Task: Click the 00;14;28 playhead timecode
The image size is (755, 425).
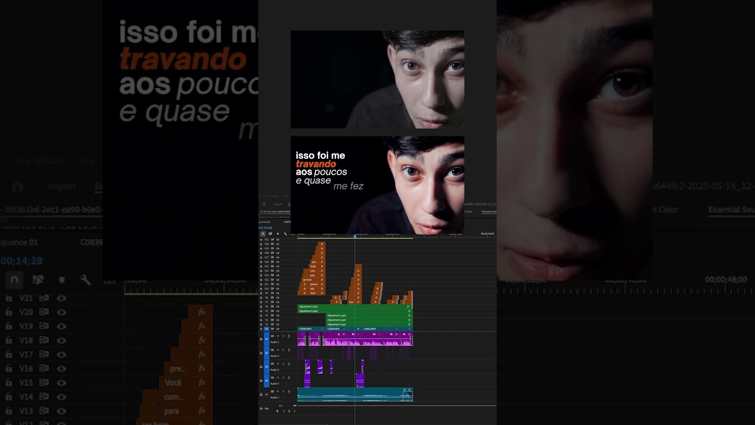Action: tap(265, 228)
